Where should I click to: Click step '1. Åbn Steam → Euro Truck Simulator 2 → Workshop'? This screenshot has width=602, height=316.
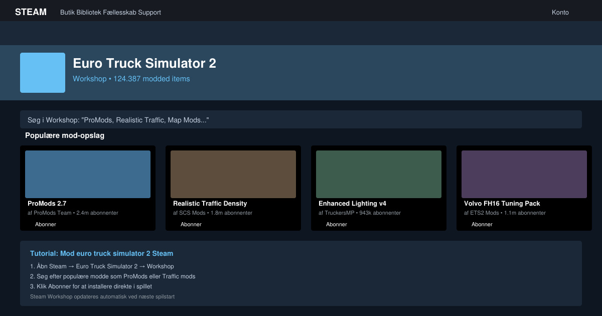(102, 266)
